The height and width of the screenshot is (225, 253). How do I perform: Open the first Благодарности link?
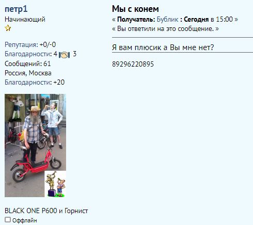coord(28,54)
